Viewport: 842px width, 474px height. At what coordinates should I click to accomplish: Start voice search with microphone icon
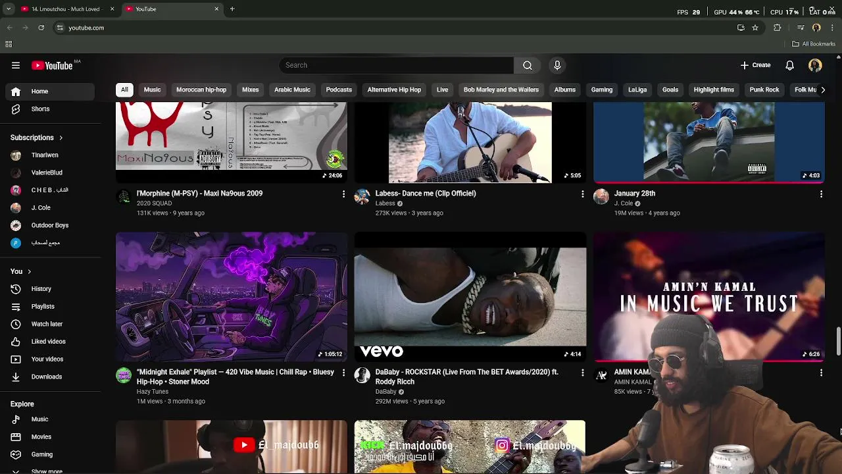coord(557,65)
